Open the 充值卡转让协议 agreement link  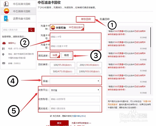pos(79,116)
